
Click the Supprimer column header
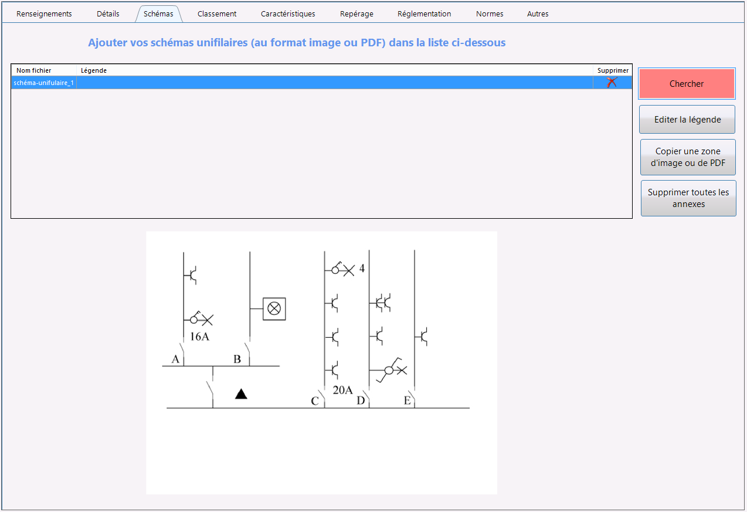(x=613, y=70)
